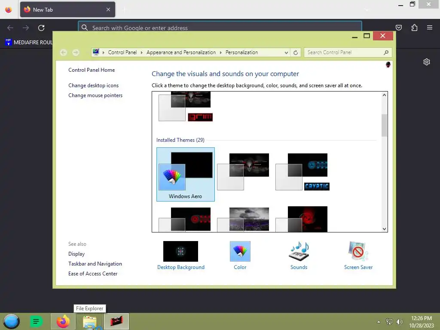Click the Control Panel search magnifier icon
This screenshot has width=440, height=330.
tap(386, 52)
